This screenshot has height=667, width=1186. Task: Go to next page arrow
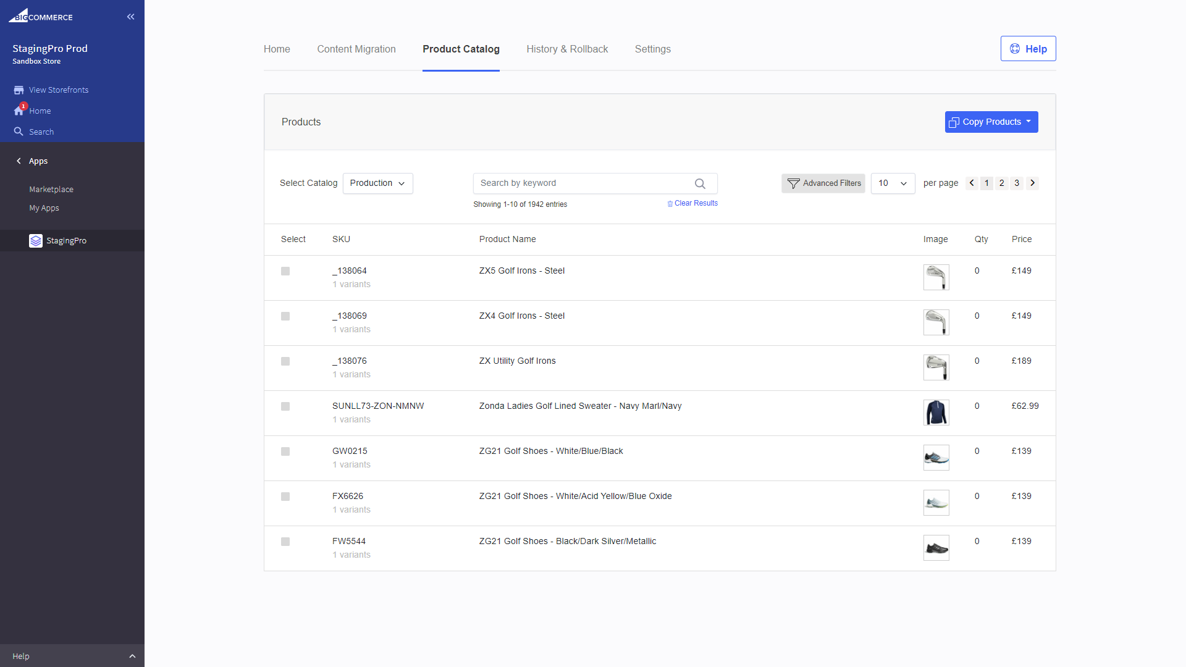pyautogui.click(x=1032, y=183)
